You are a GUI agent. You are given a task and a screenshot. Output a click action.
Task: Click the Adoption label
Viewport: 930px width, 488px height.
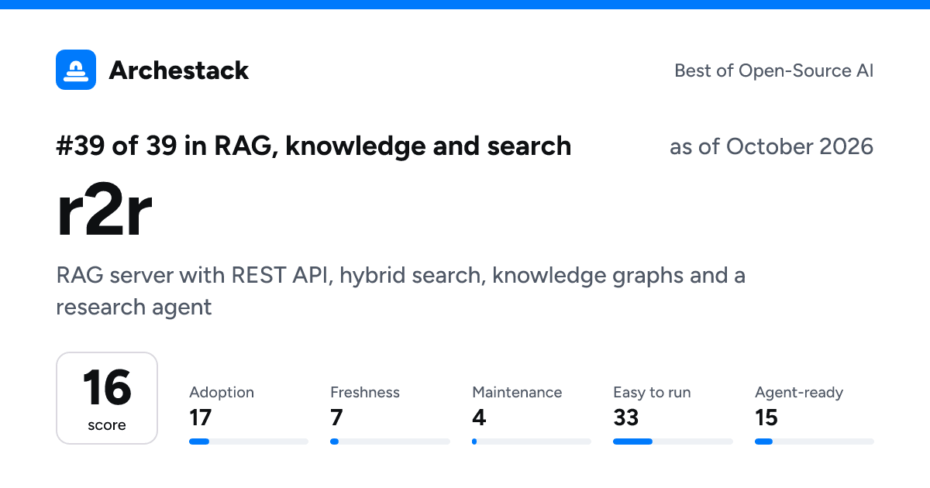point(222,393)
